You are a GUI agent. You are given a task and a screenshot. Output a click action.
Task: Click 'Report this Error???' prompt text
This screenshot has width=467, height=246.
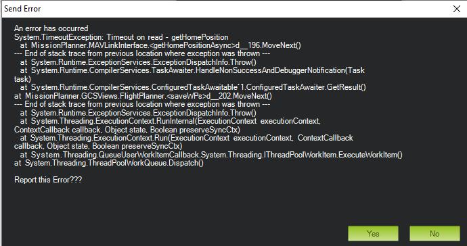(x=48, y=180)
